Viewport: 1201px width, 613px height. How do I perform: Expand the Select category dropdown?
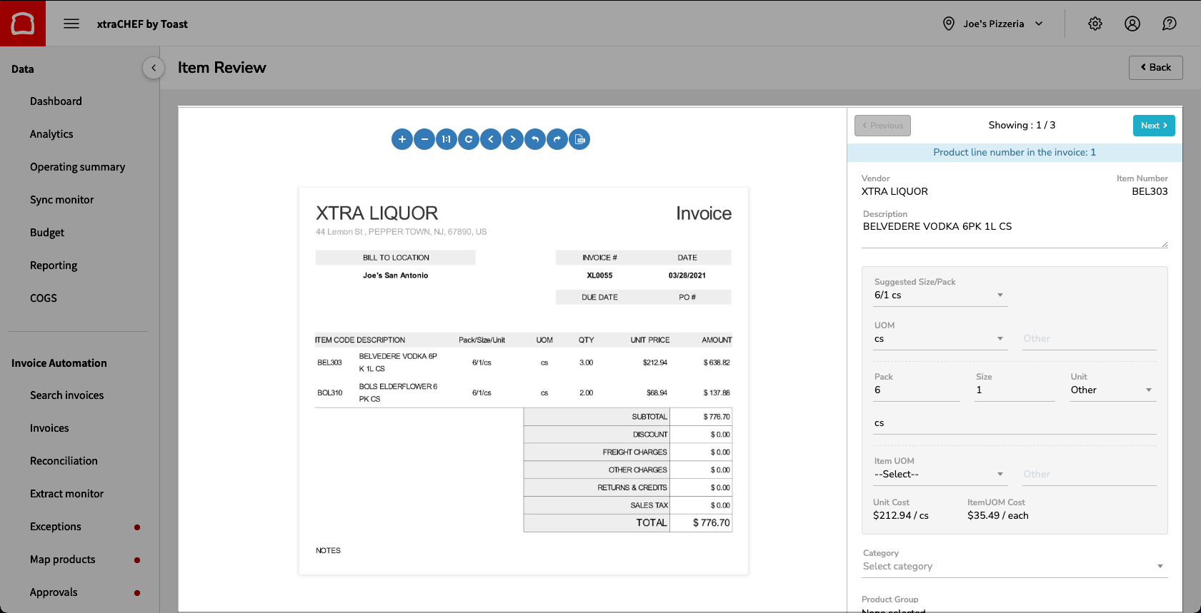[x=1013, y=567]
